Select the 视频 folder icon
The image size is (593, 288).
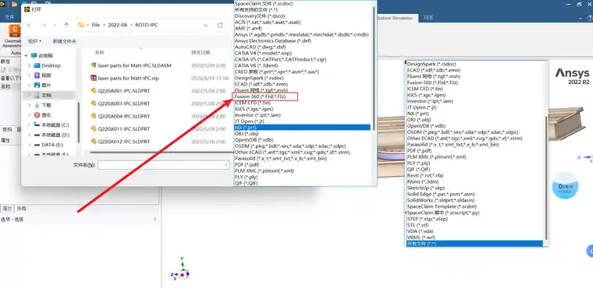coord(37,76)
